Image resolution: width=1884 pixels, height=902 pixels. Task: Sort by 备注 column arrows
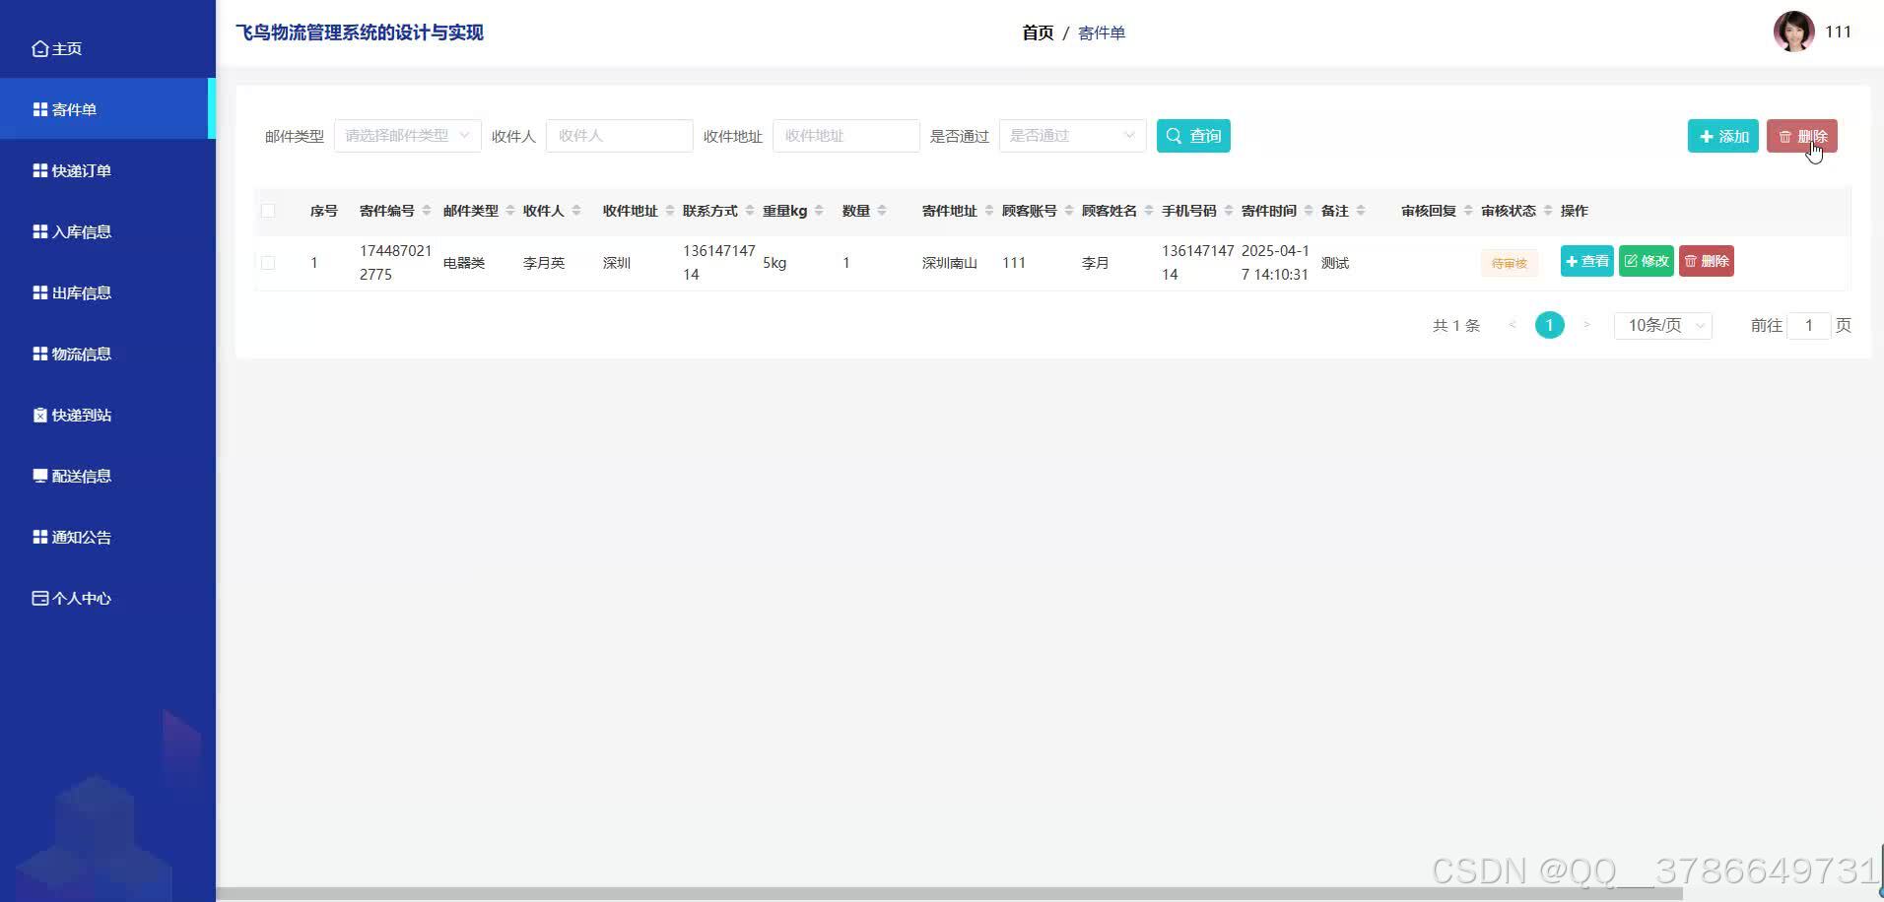tap(1361, 211)
